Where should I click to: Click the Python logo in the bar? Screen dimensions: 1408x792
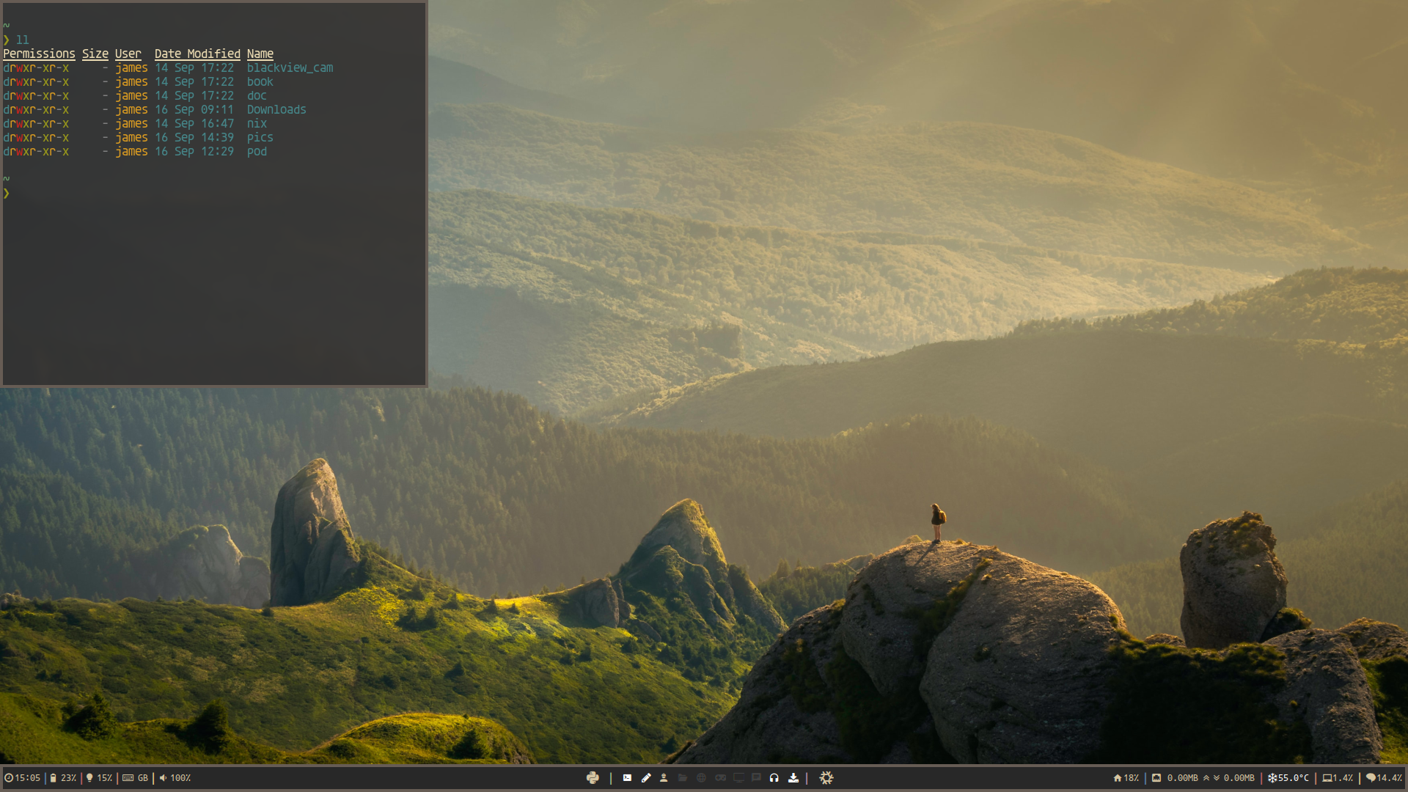click(x=593, y=778)
